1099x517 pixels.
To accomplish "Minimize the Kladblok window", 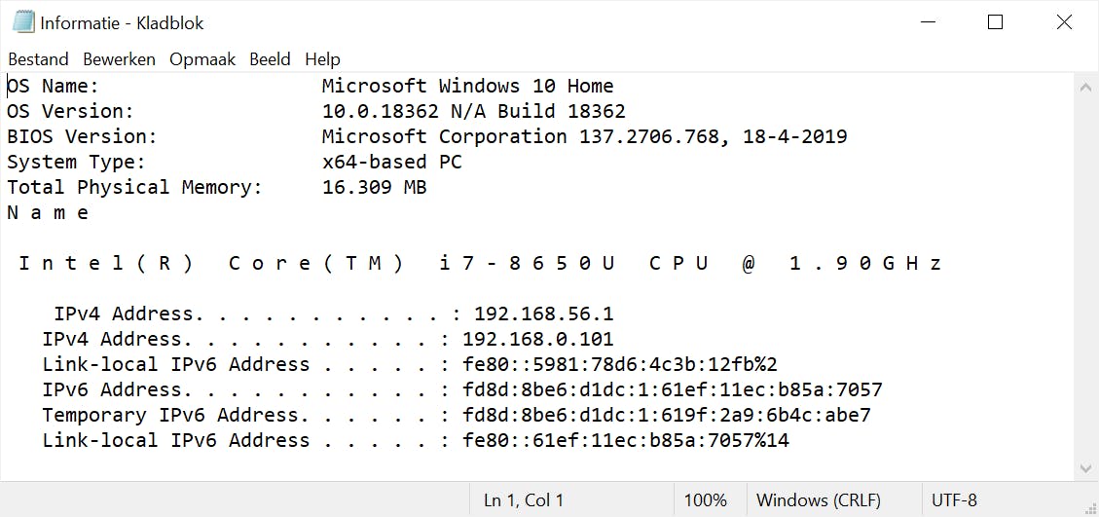I will tap(926, 22).
